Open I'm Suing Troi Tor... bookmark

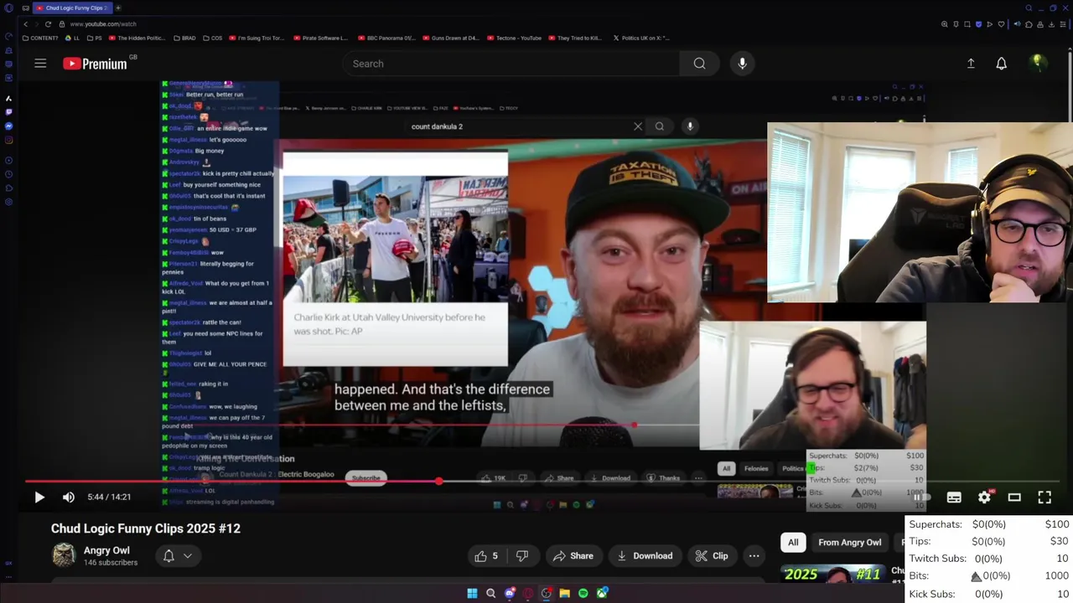point(257,38)
